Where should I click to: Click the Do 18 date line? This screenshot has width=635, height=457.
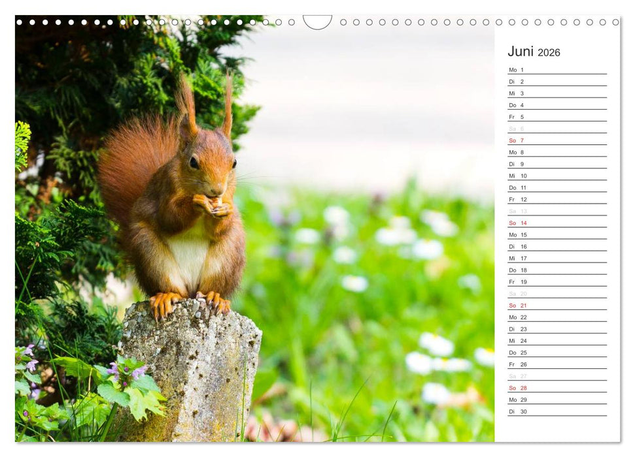click(517, 270)
